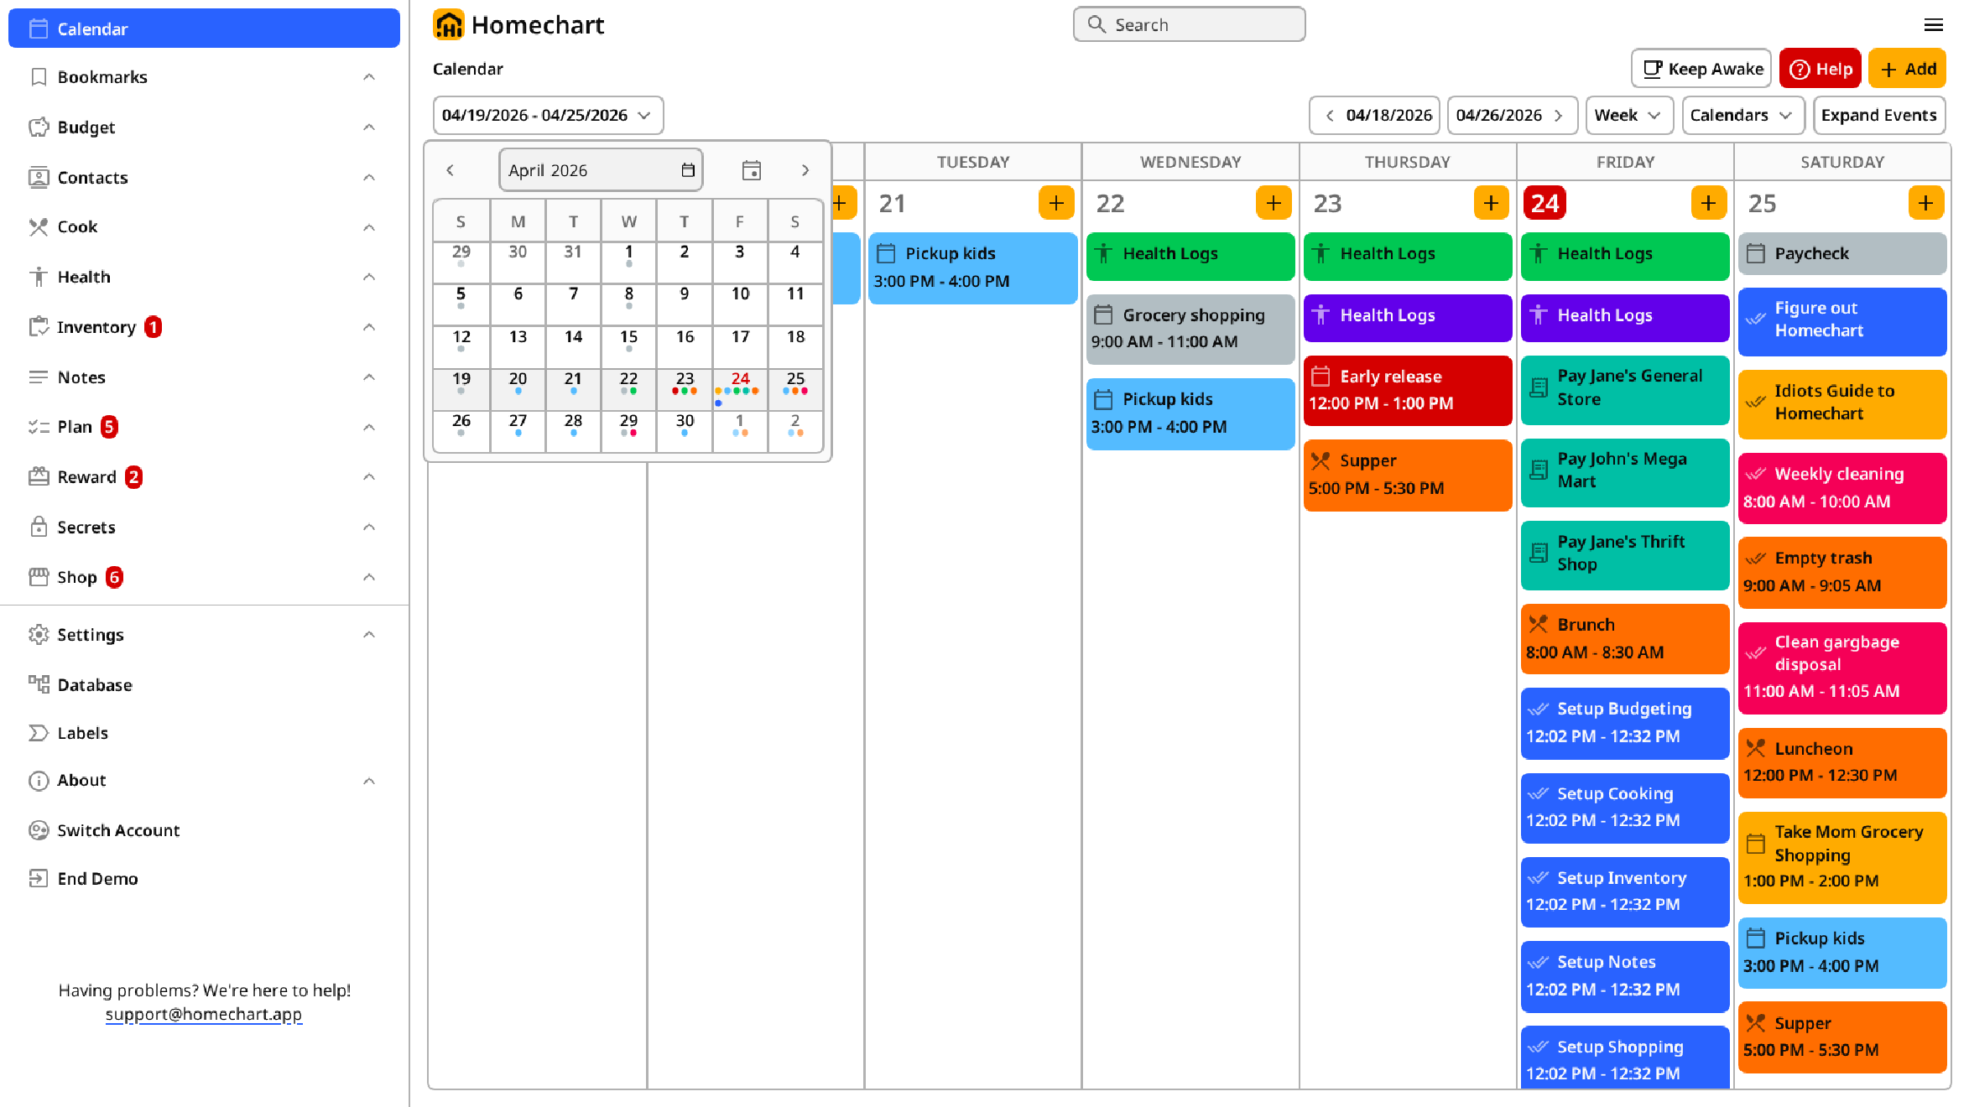Click the Homechart logo icon
1969x1107 pixels.
coord(448,25)
